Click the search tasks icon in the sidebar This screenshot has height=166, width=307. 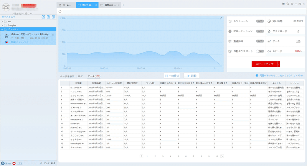(x=53, y=17)
